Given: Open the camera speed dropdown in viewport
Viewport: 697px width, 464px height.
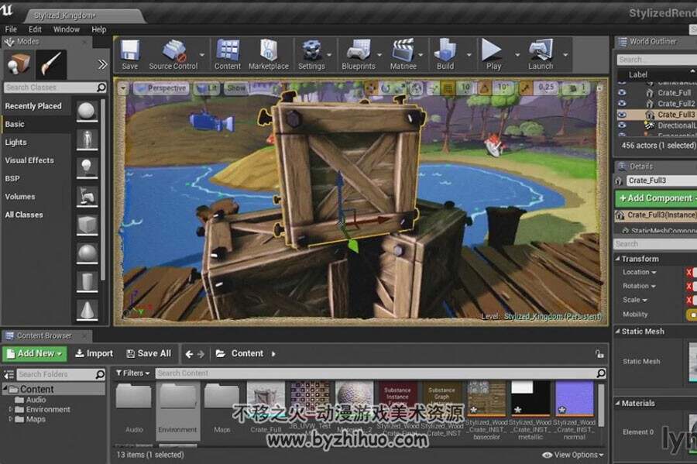Looking at the screenshot, I should (x=577, y=88).
